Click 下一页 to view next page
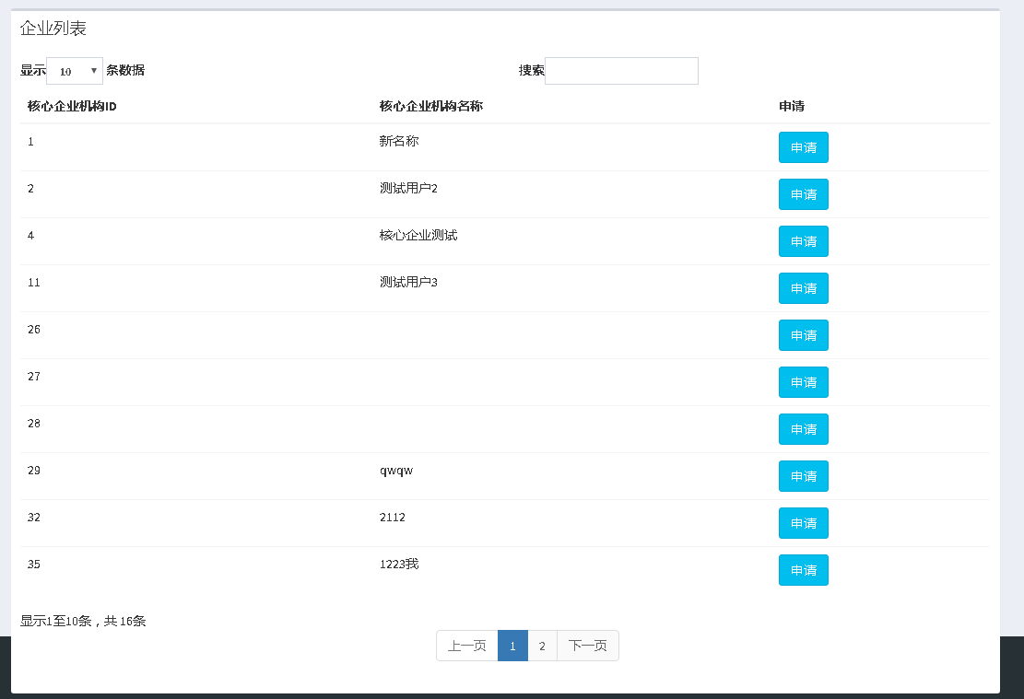 pos(587,646)
